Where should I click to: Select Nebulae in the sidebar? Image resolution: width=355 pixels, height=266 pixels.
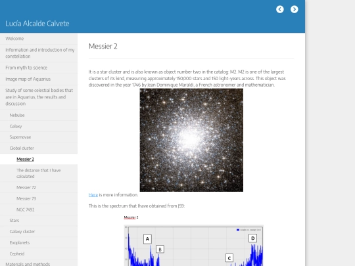[39, 115]
